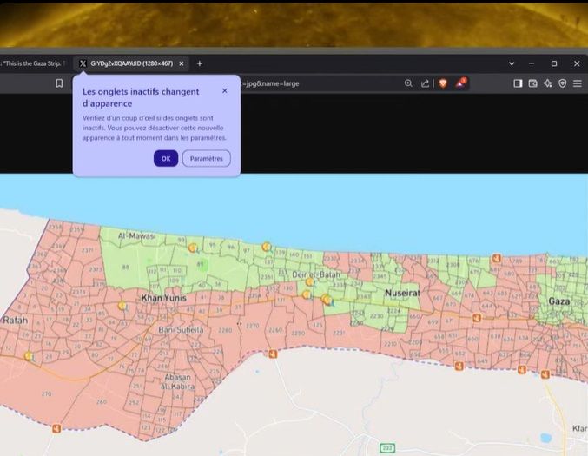Bookmark this page with the bookmark icon
Viewport: 588px width, 456px height.
coord(59,83)
